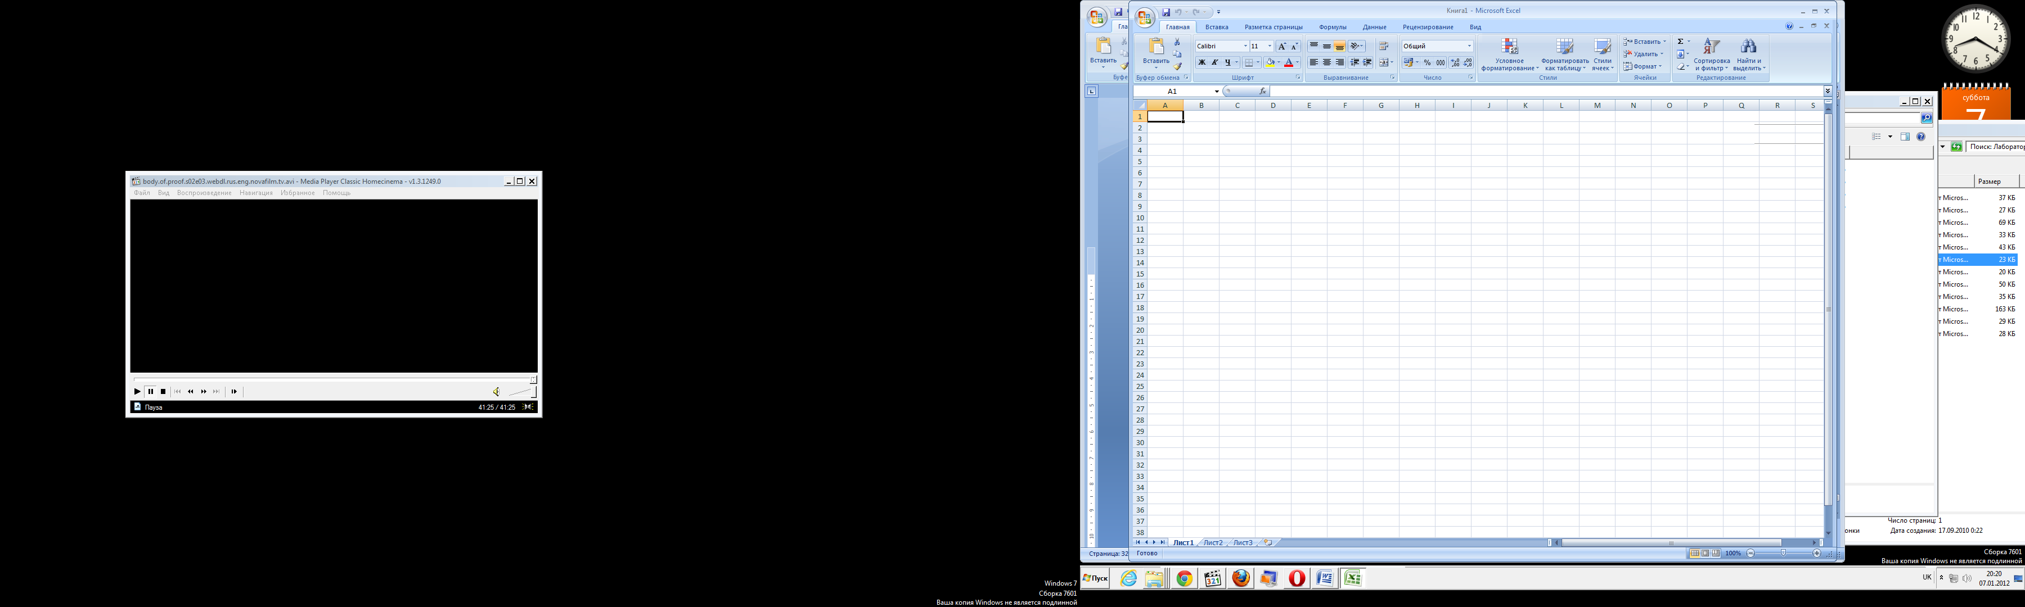Click Формат cells button in Excel

[x=1644, y=67]
